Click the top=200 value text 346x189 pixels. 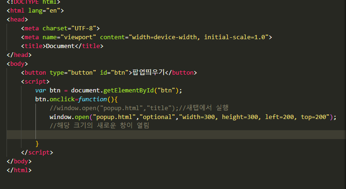point(313,117)
